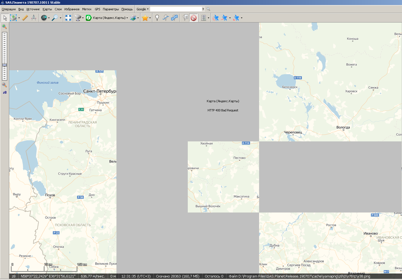Click the add polygon tool icon

(174, 18)
